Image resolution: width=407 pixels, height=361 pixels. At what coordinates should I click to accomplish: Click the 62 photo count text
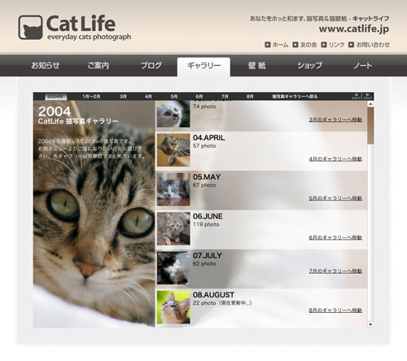pyautogui.click(x=204, y=264)
